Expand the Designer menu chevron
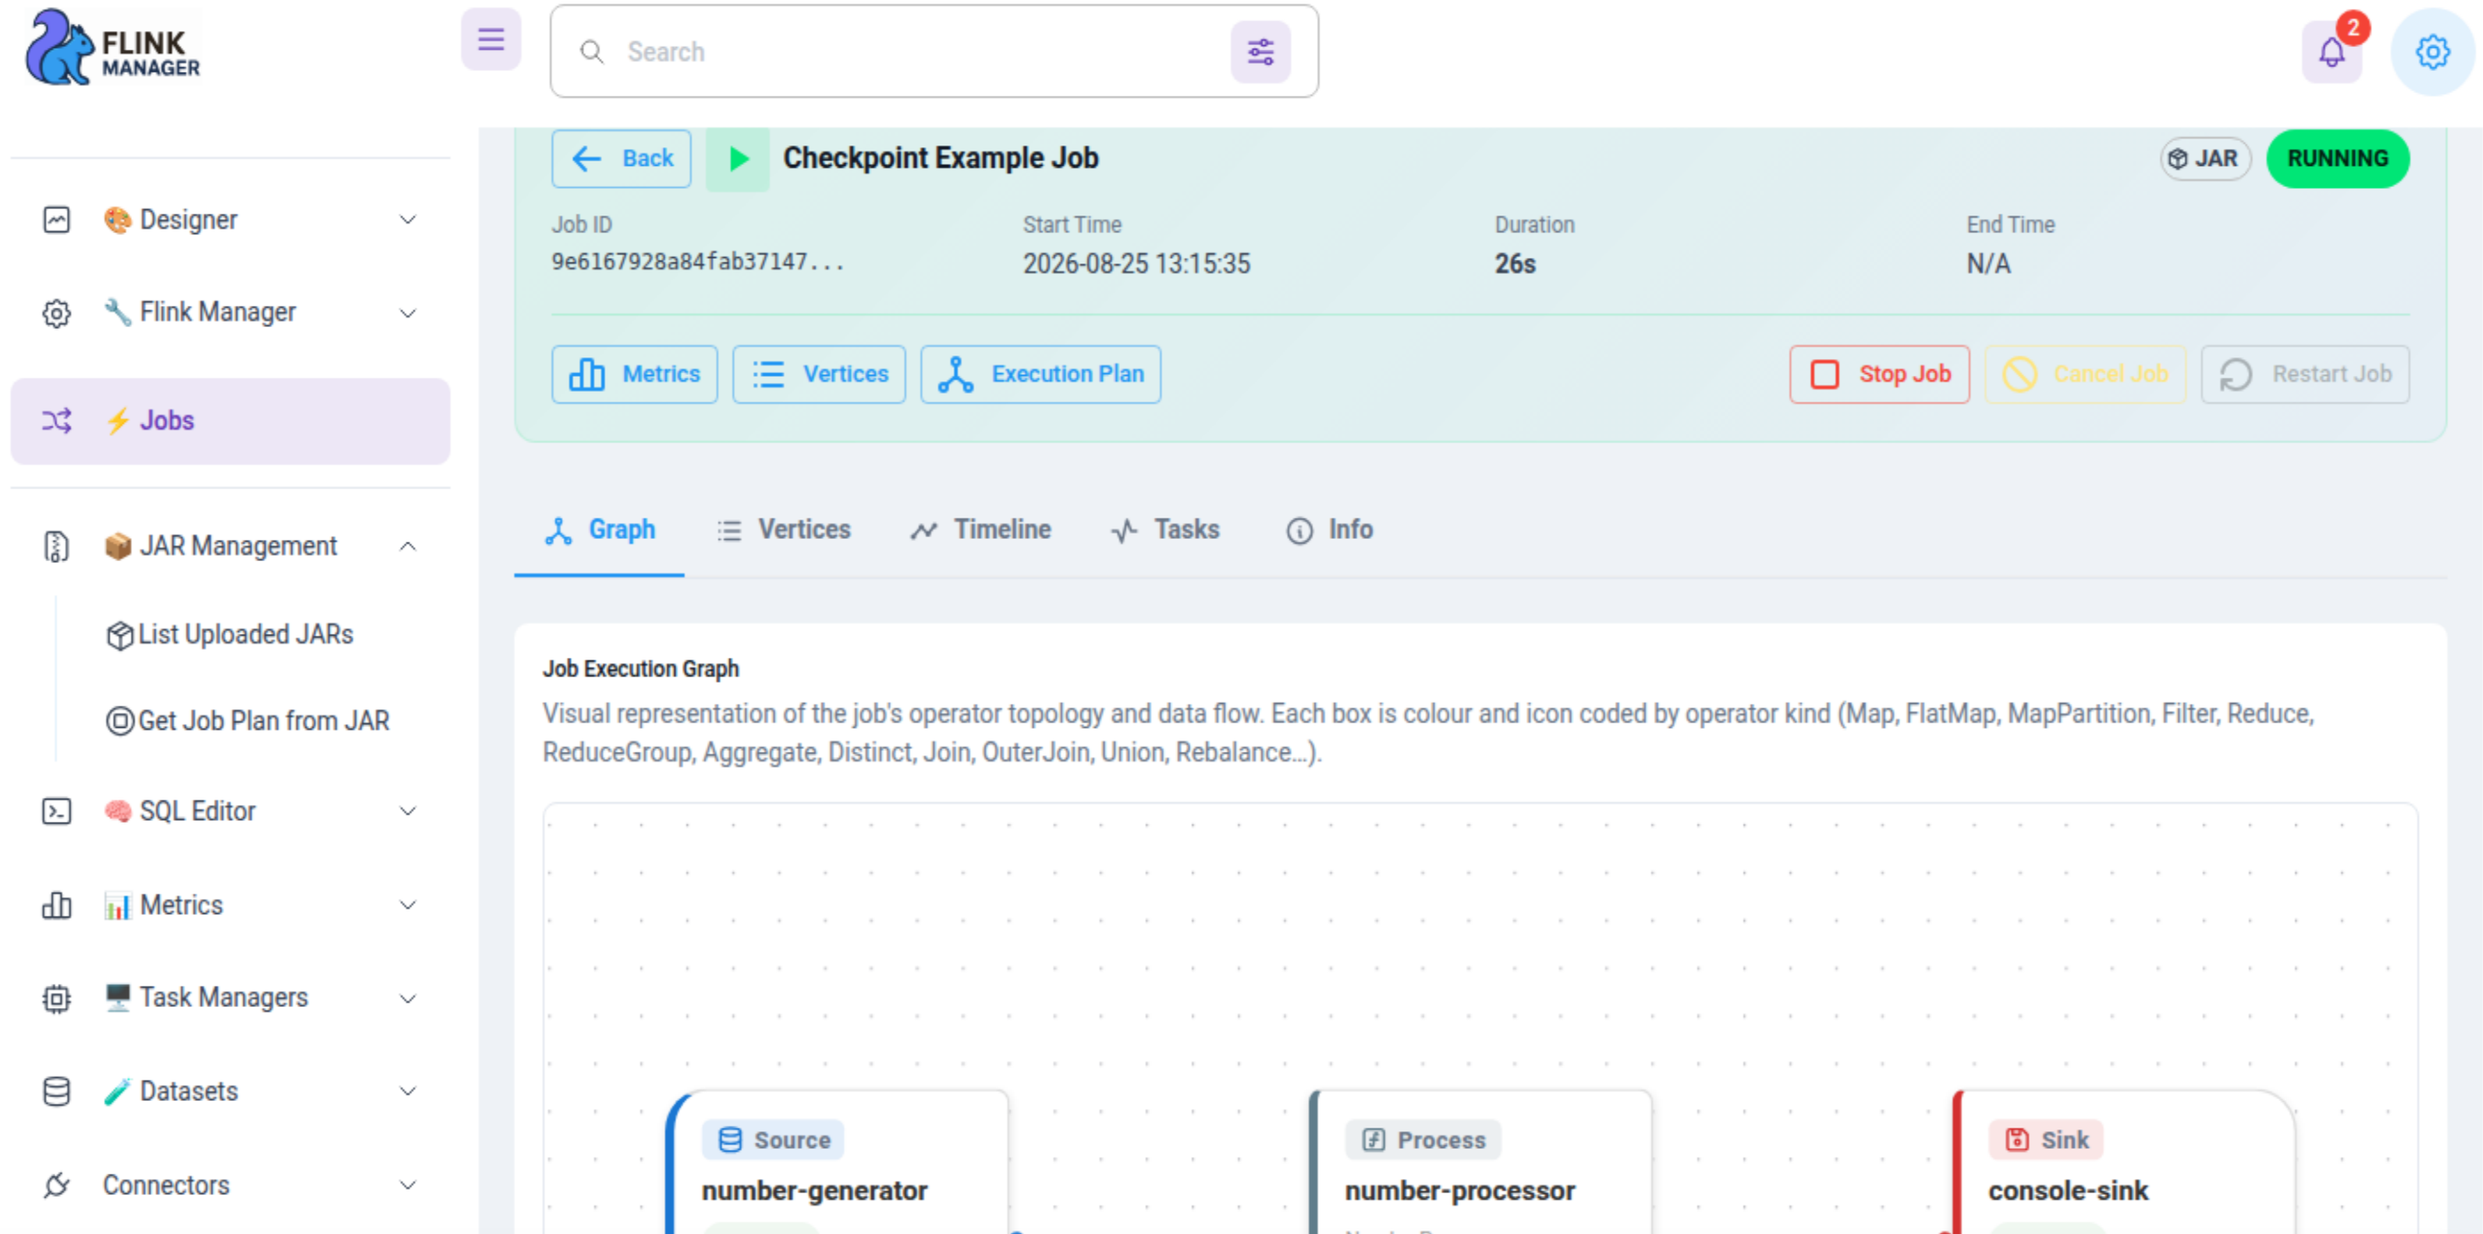The height and width of the screenshot is (1234, 2483). click(x=408, y=220)
